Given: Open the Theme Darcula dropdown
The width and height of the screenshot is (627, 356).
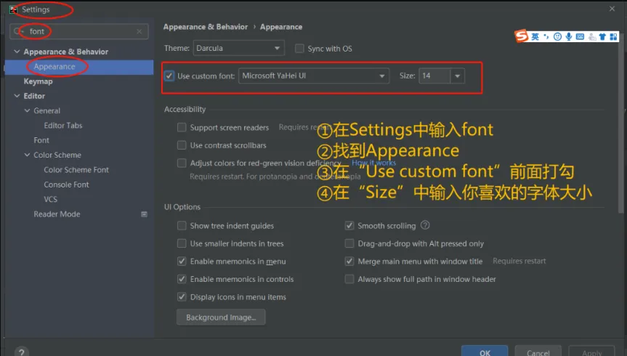Looking at the screenshot, I should click(239, 48).
